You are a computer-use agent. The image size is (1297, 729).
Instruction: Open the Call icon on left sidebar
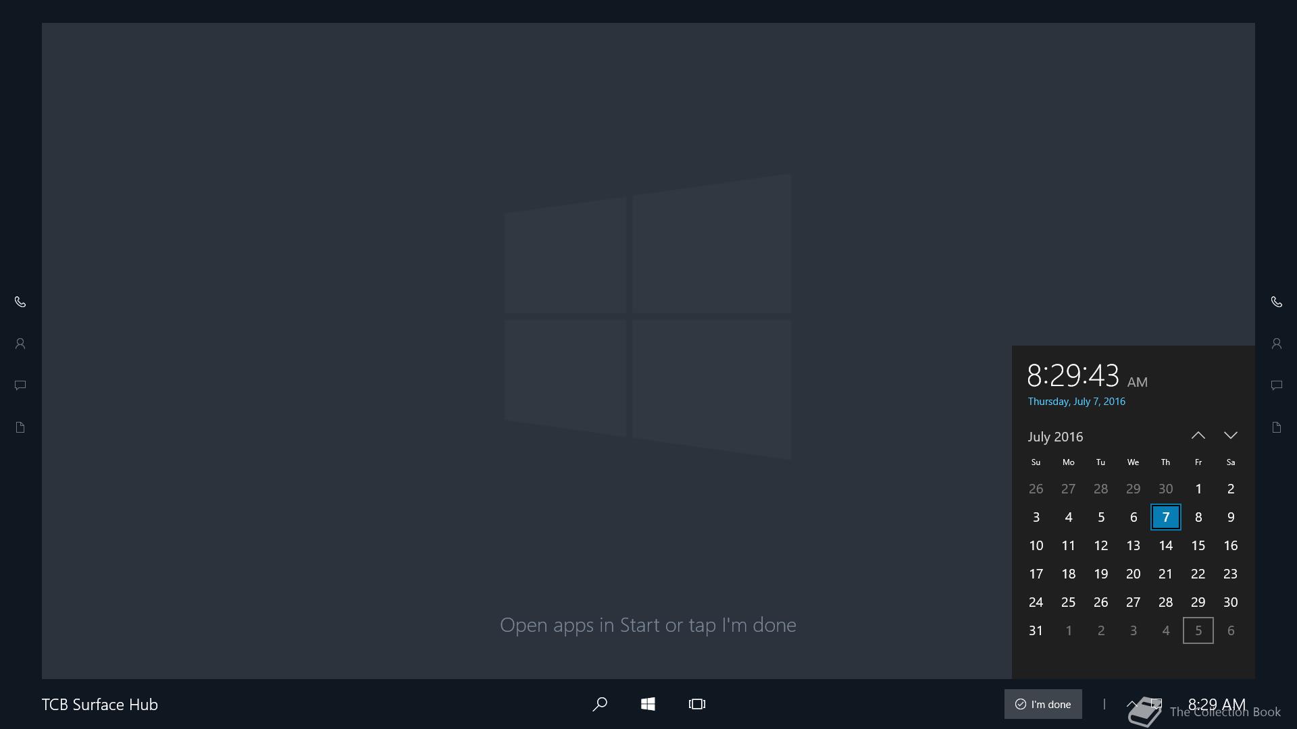(20, 302)
